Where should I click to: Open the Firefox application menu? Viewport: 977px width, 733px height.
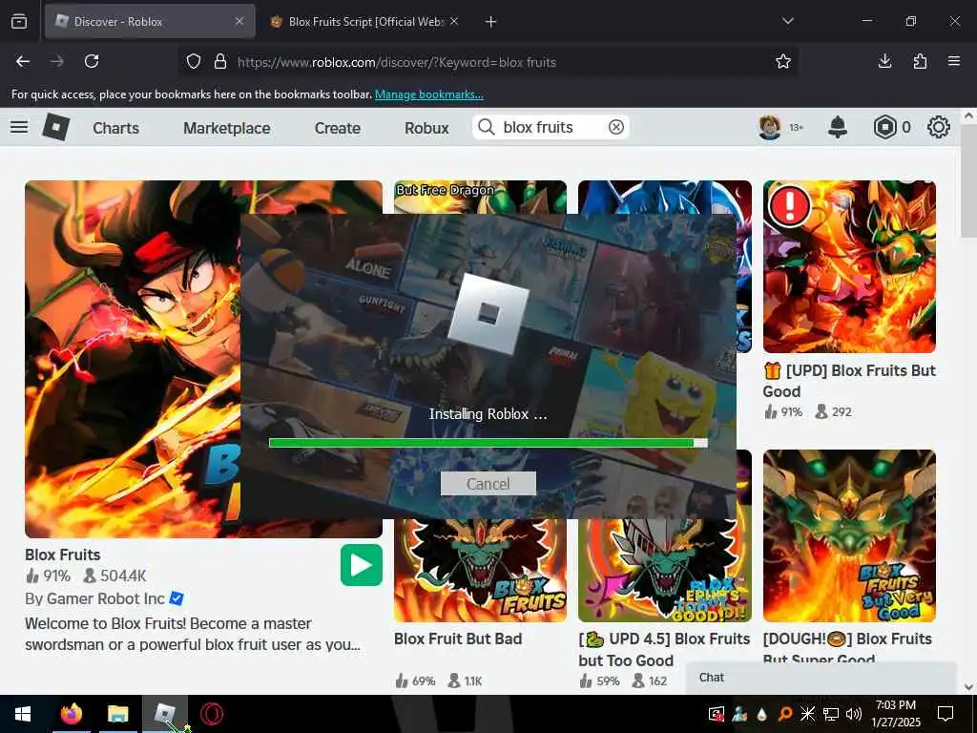point(954,61)
